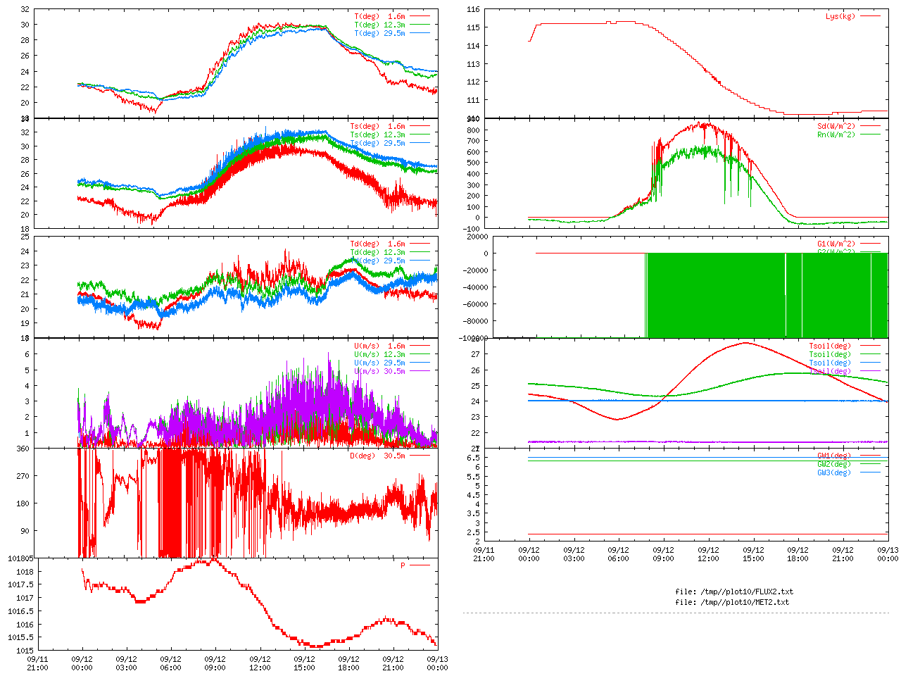Viewport: 901px width, 676px height.
Task: Click the red T(deg) 1.6m legend line
Action: click(x=420, y=16)
